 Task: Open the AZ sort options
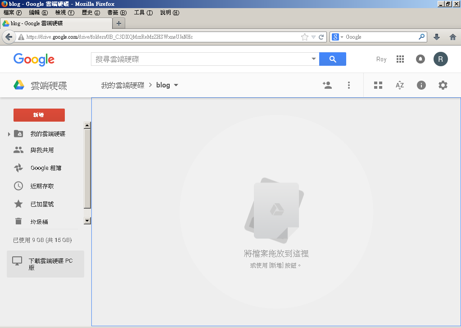pos(400,85)
